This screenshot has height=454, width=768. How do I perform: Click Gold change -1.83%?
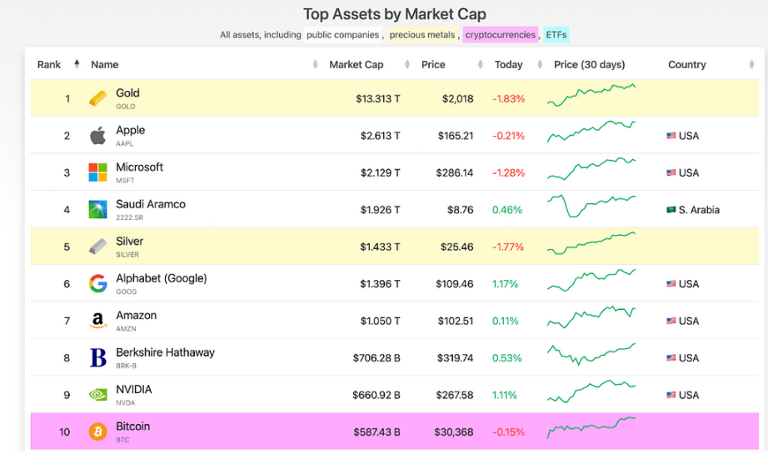pos(508,99)
